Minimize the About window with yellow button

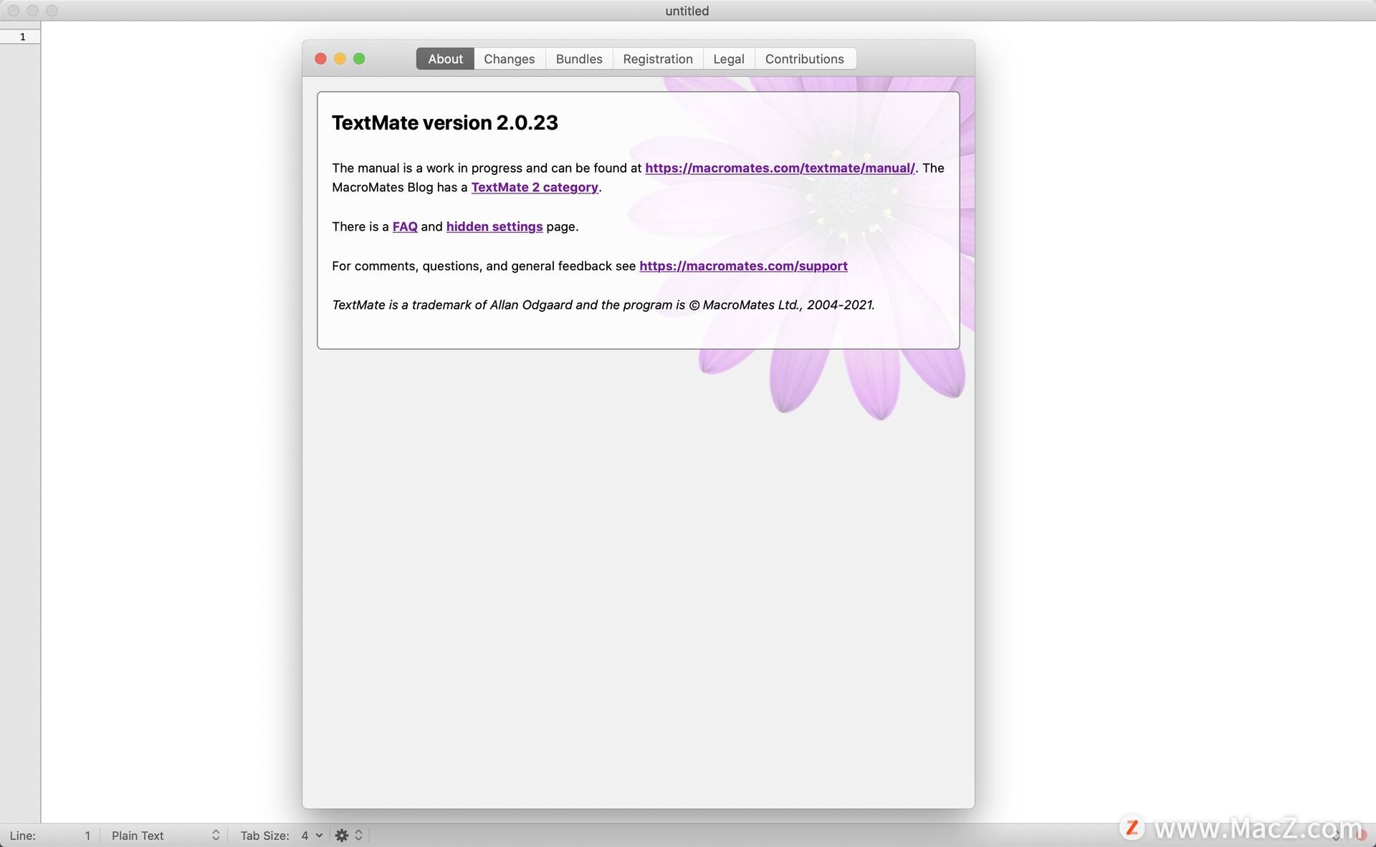point(340,59)
